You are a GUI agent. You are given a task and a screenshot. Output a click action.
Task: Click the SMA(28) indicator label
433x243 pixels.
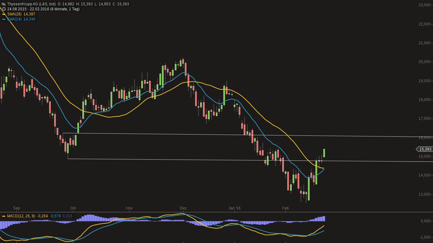point(14,14)
